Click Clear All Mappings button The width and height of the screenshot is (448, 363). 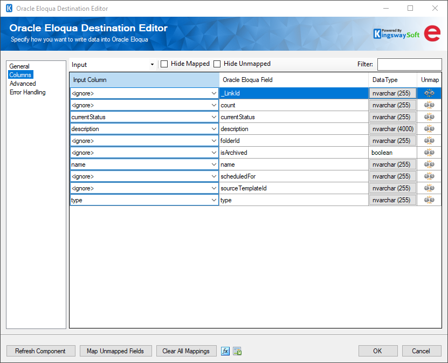pyautogui.click(x=186, y=351)
